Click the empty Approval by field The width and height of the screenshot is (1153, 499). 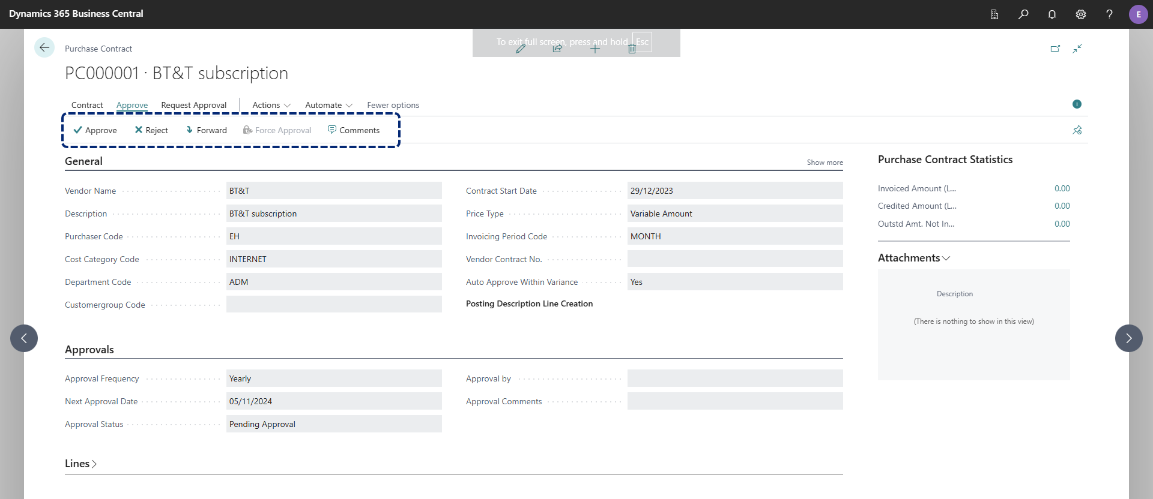coord(735,378)
